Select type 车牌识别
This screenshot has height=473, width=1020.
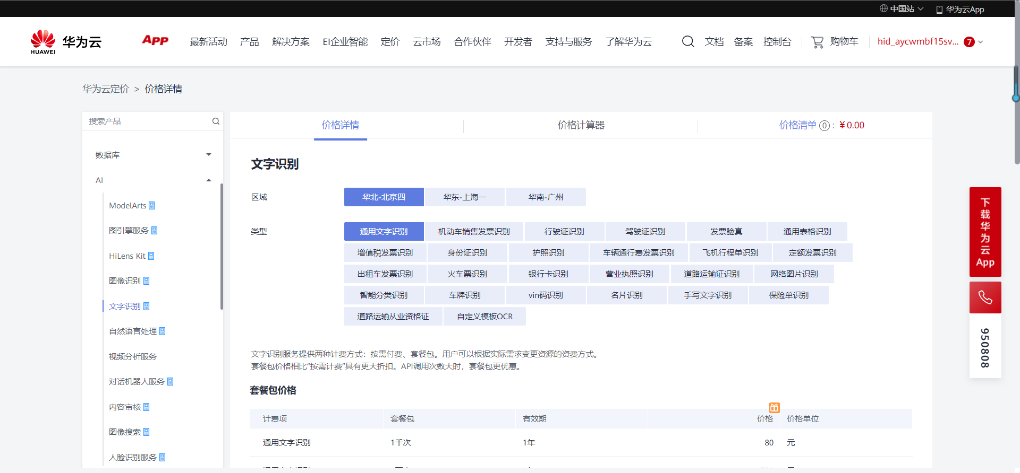[x=465, y=295]
